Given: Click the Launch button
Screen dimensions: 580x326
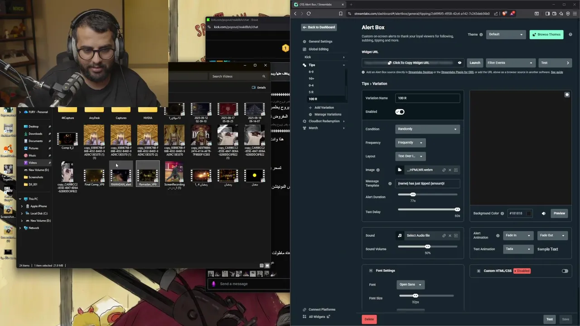Looking at the screenshot, I should click(x=475, y=63).
